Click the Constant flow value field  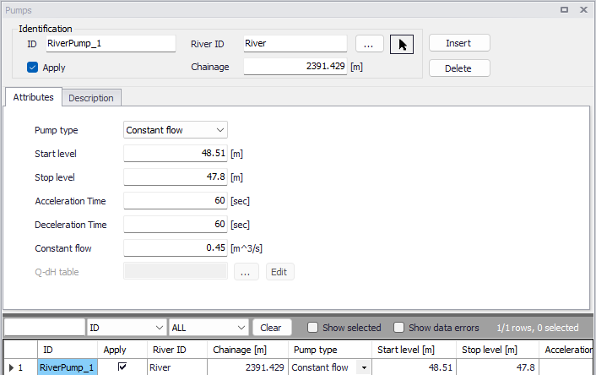[176, 248]
